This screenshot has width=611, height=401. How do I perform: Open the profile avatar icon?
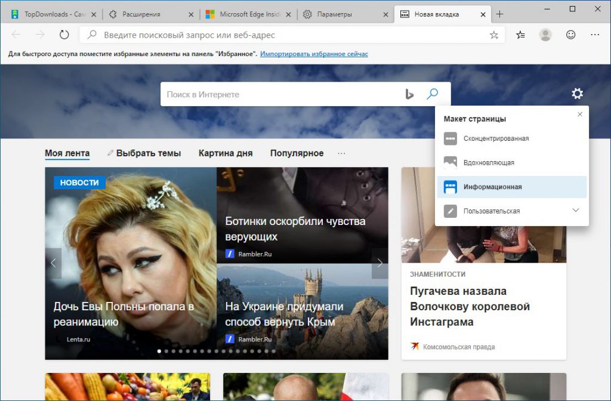tap(545, 35)
